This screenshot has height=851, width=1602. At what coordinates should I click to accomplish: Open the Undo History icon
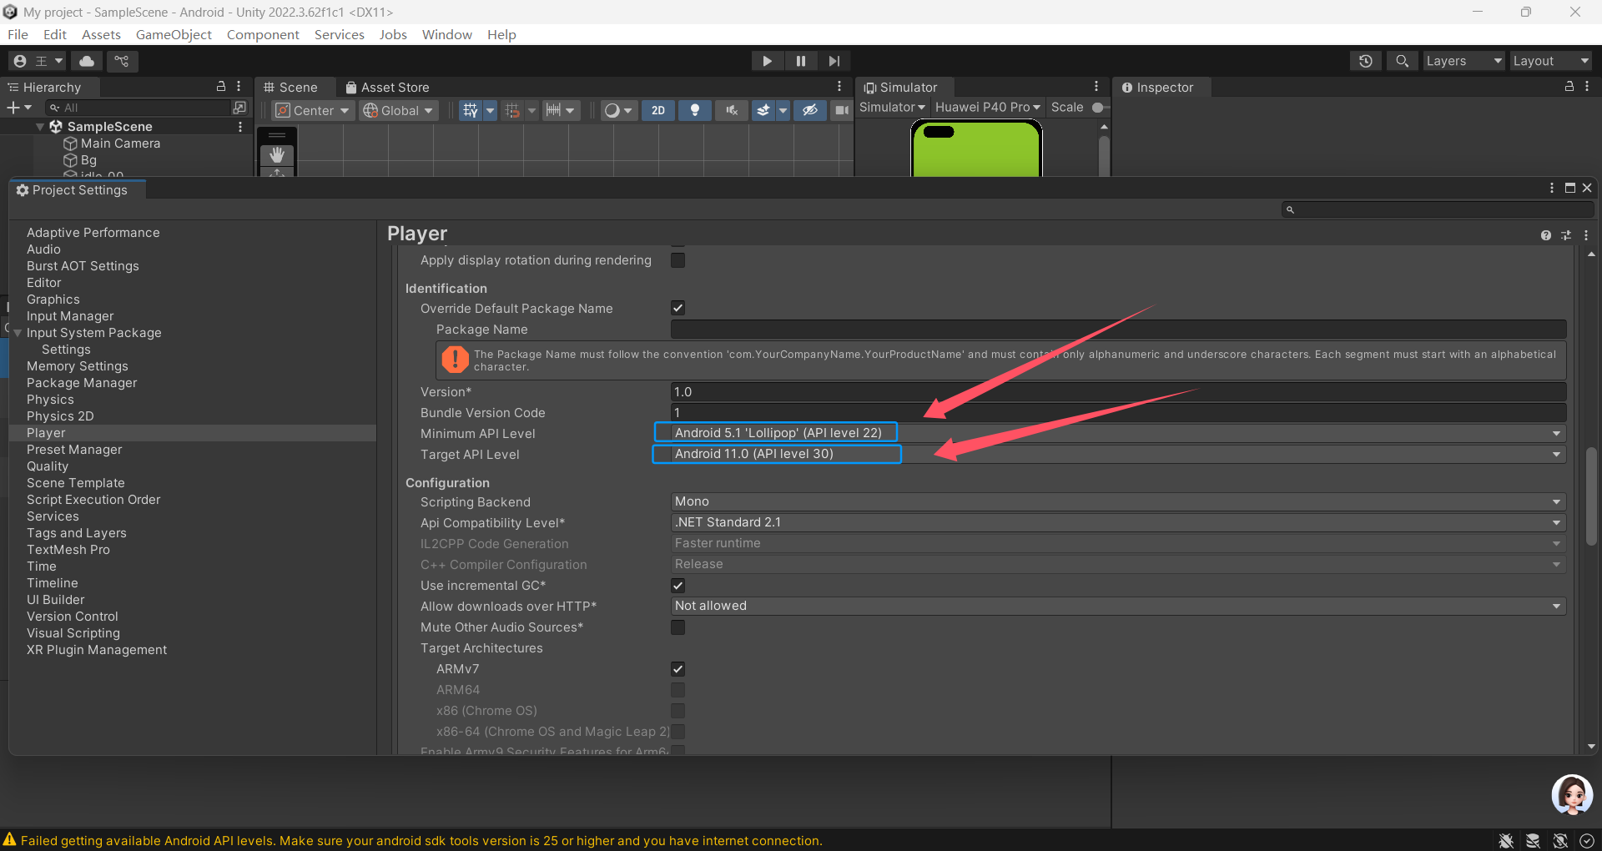pos(1366,61)
